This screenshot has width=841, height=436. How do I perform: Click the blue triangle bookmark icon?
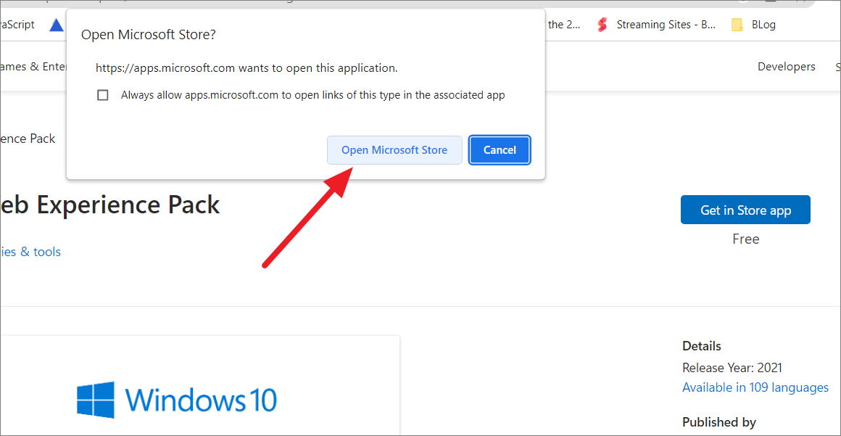[57, 25]
